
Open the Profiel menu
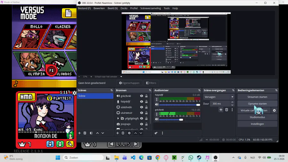pos(134,8)
